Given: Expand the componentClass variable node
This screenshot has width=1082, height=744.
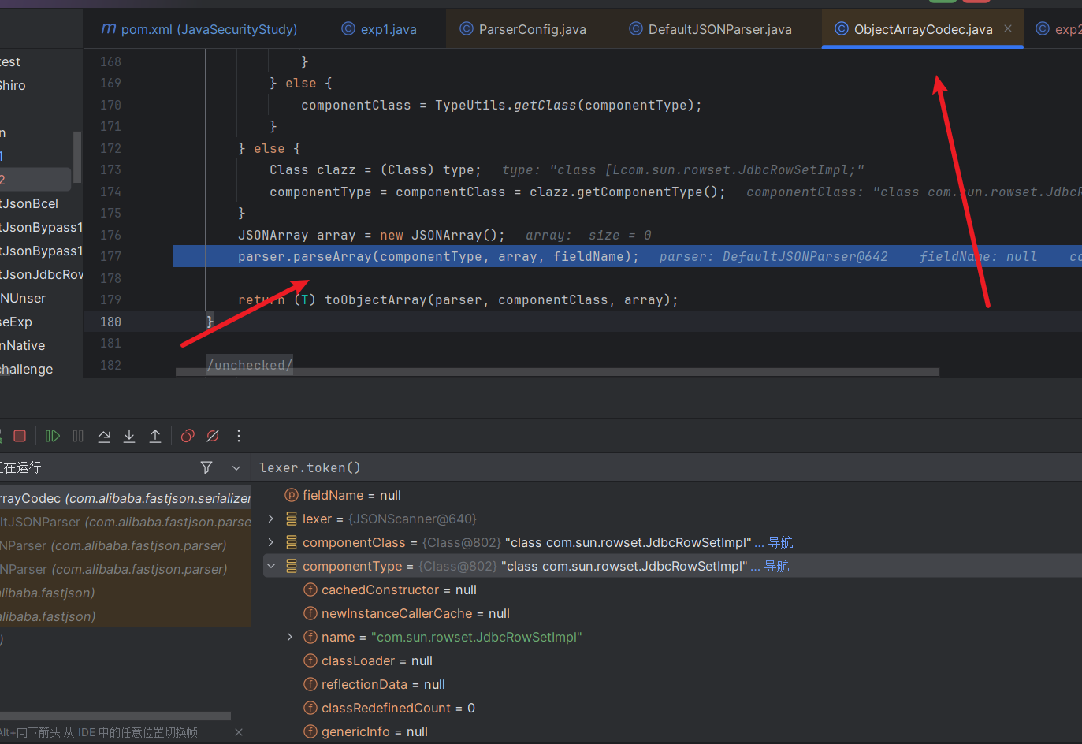Looking at the screenshot, I should 271,542.
